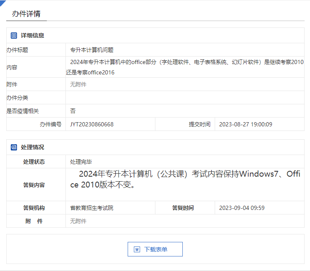This screenshot has width=310, height=271.
Task: Click the 处理情况 section icon
Action: pyautogui.click(x=14, y=147)
